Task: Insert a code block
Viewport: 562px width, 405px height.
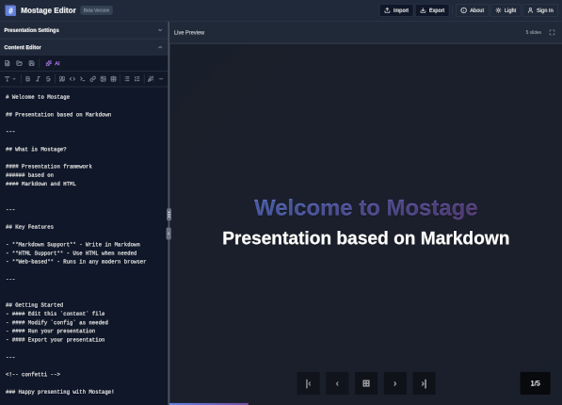Action: point(83,79)
